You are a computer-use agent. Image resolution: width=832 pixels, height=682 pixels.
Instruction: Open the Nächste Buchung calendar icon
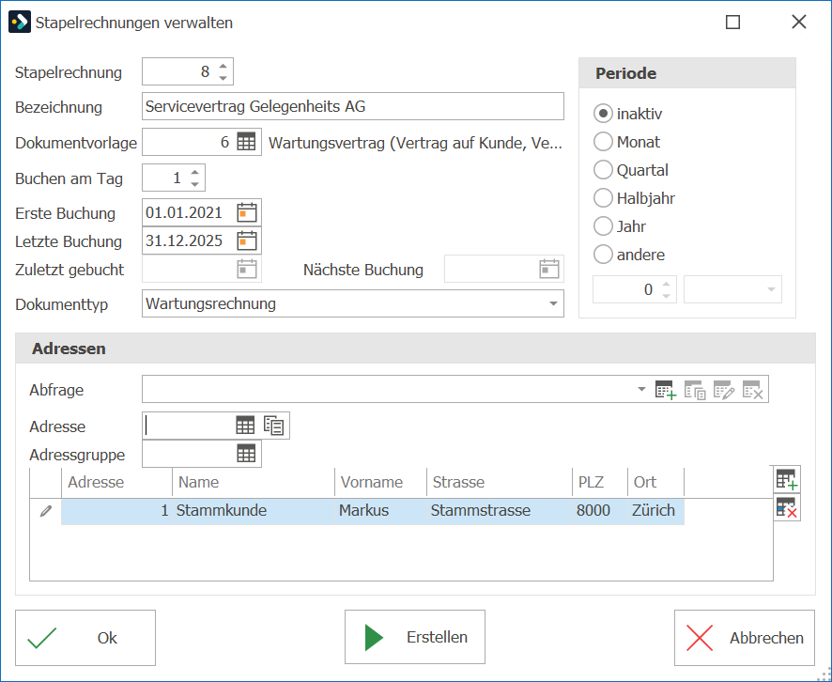(549, 269)
